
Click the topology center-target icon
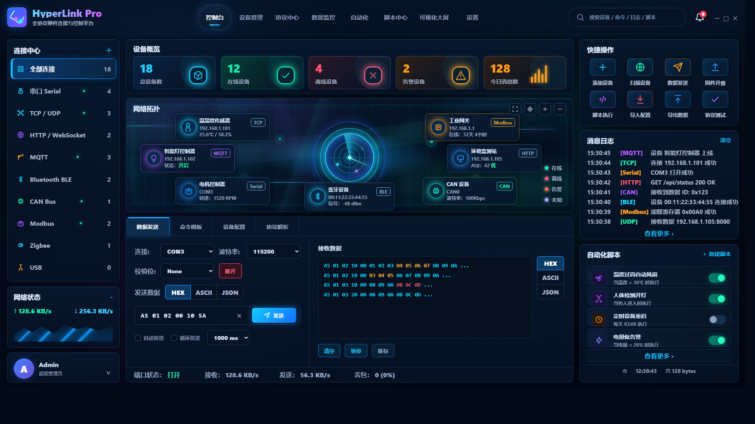pos(530,109)
